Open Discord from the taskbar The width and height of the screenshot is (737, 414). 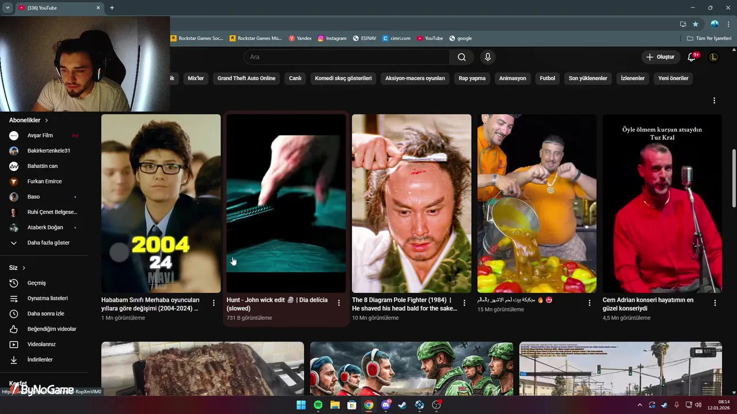coord(386,405)
